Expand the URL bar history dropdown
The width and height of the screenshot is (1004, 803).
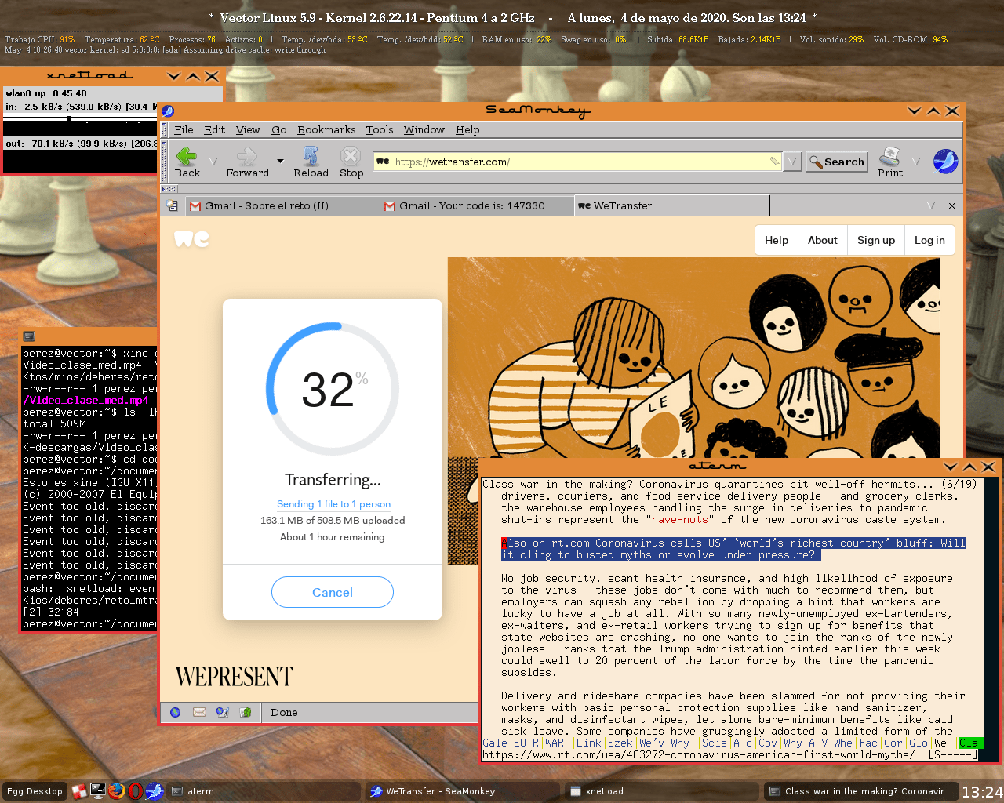792,162
